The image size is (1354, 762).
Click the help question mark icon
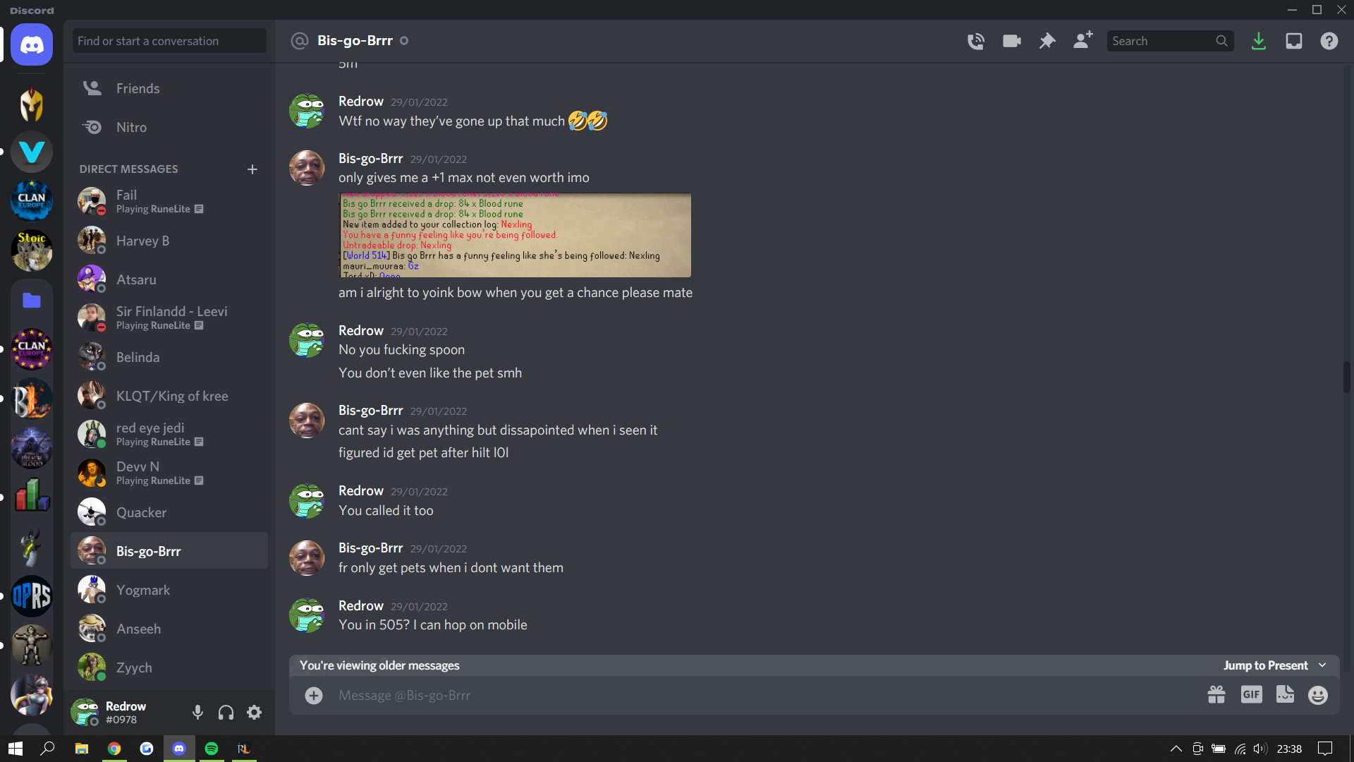point(1331,41)
